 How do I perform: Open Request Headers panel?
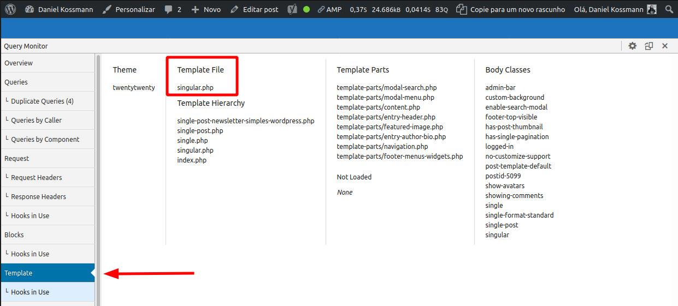click(47, 178)
